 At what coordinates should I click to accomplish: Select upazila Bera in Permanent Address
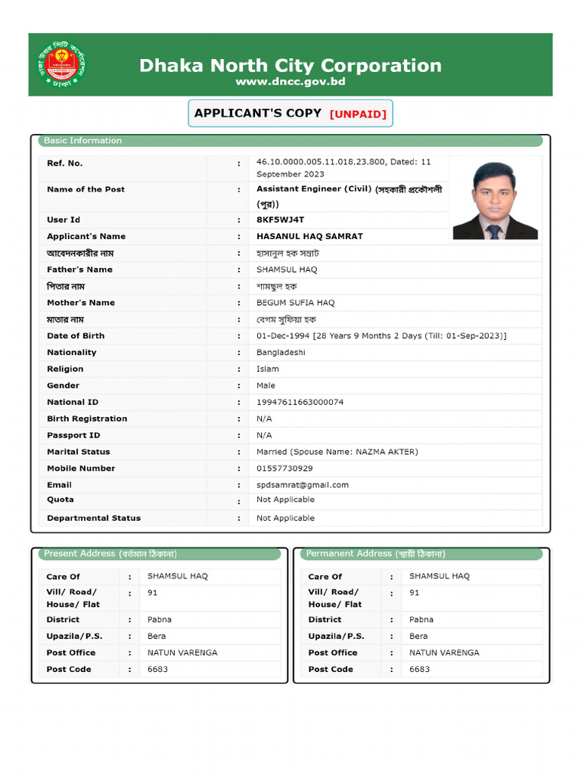(418, 636)
